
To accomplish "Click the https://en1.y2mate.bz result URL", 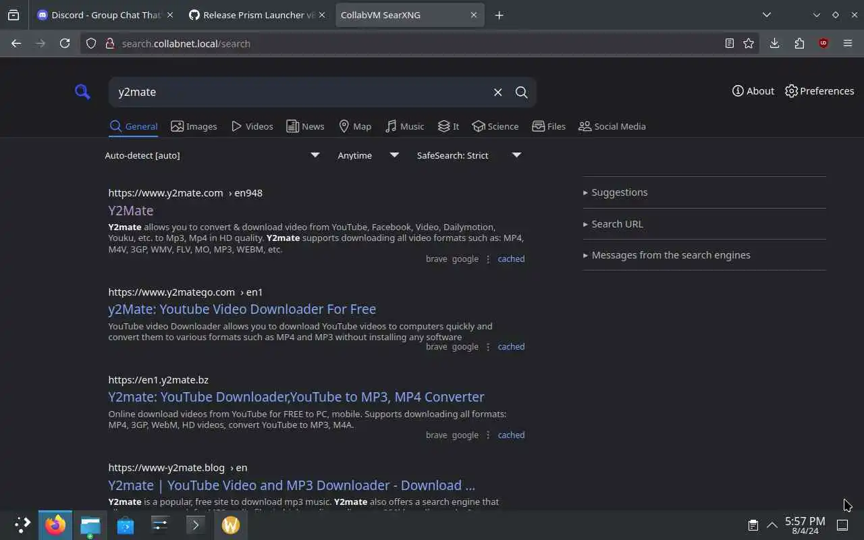I will [x=159, y=380].
